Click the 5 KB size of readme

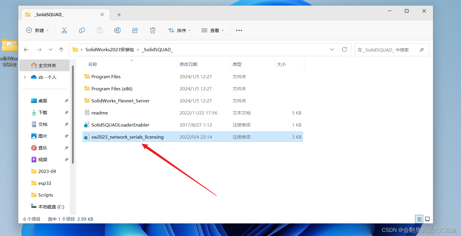[x=297, y=113]
